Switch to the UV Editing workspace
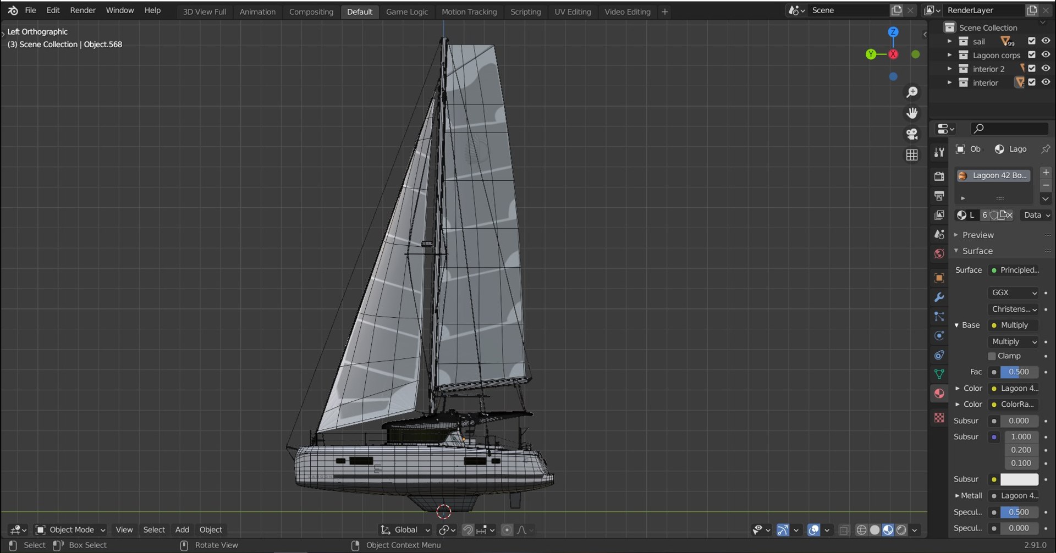The image size is (1056, 553). point(573,12)
